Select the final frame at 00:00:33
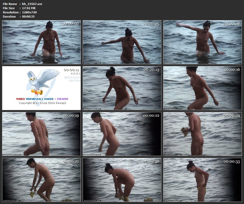Screen dimensions: 244x204 [202, 180]
